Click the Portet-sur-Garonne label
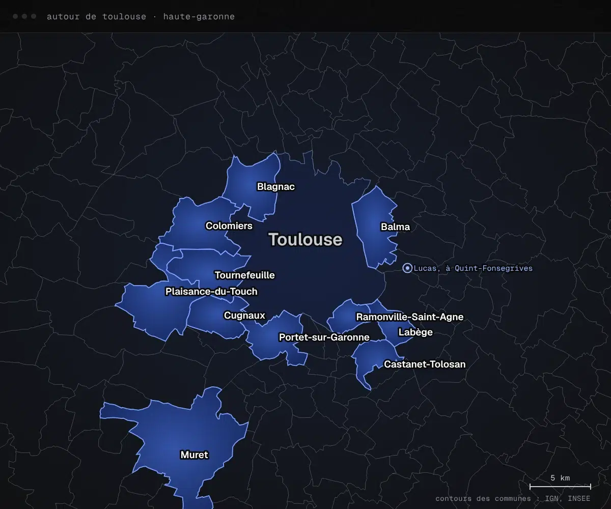Image resolution: width=611 pixels, height=509 pixels. coord(324,337)
